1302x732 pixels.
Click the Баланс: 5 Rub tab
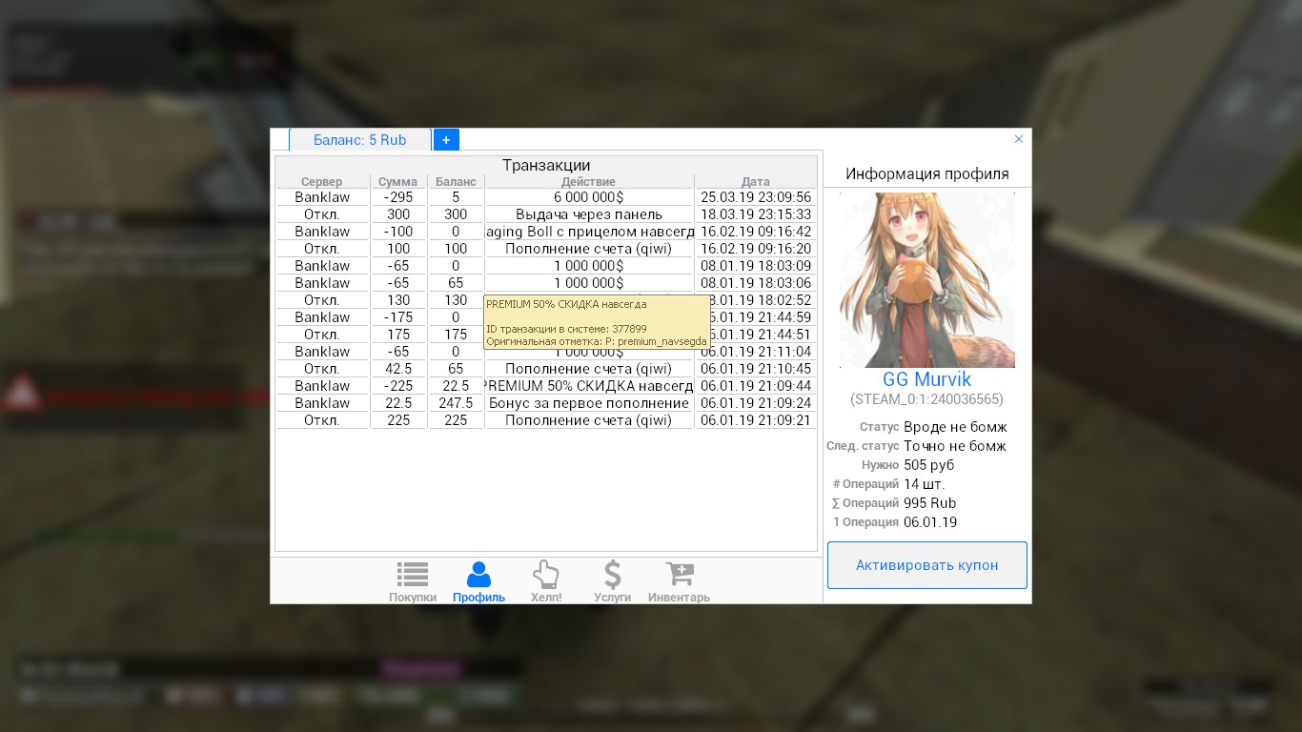click(359, 140)
